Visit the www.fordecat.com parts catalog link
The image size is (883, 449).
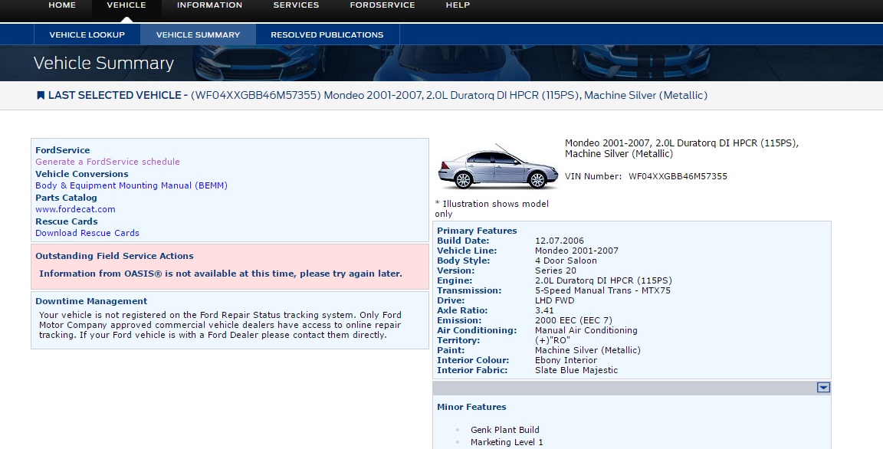[x=75, y=209]
